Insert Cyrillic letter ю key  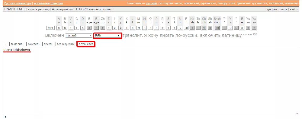tap(248, 28)
